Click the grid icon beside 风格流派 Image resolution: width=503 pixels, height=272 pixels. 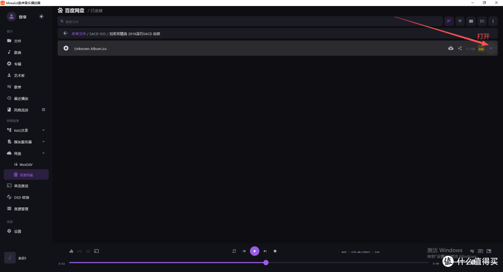coord(44,110)
